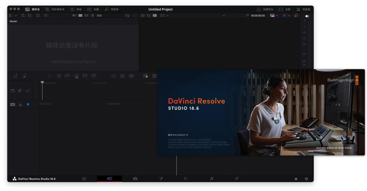367x191 pixels.
Task: Switch to the Deliver rocket page
Action: click(x=237, y=179)
